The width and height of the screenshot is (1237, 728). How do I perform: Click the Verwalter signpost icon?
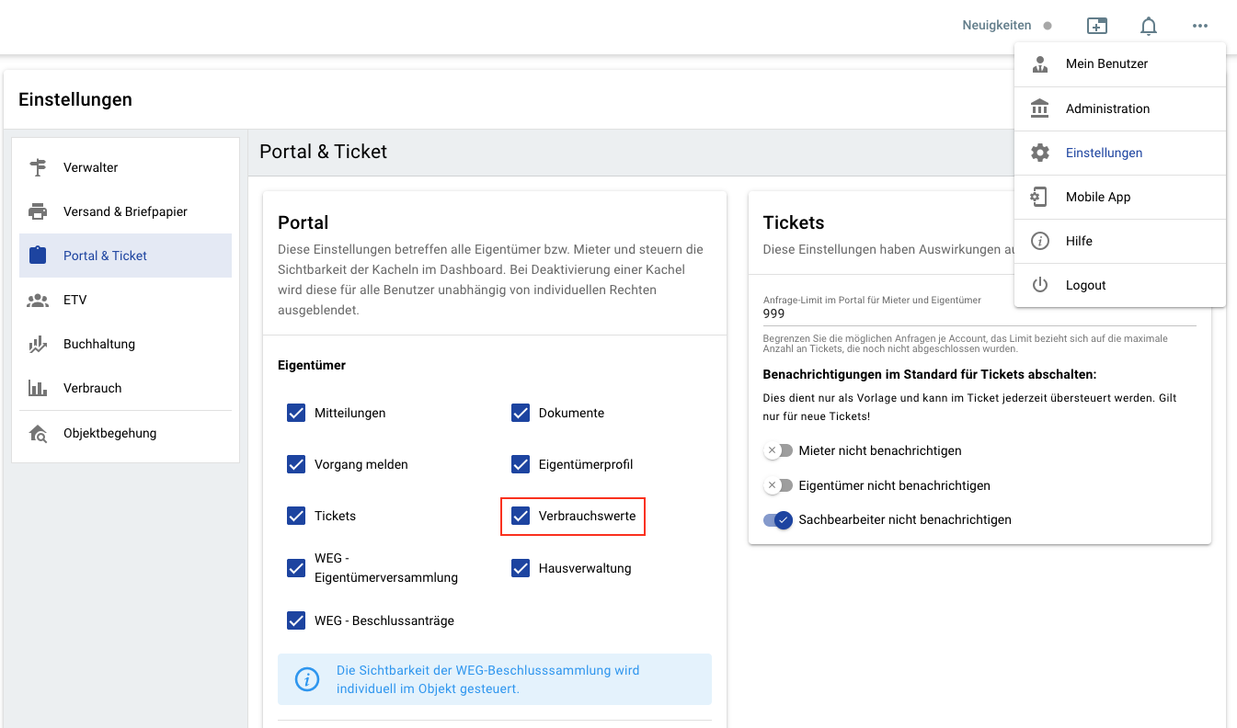point(38,167)
